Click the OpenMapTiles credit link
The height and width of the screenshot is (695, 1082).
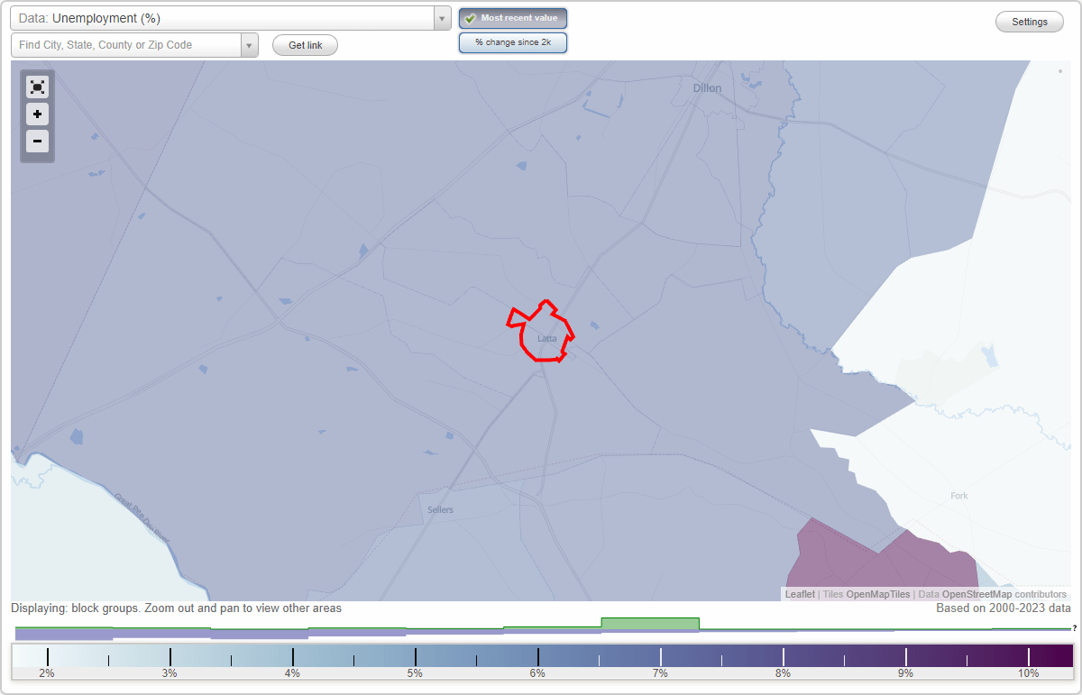[x=877, y=594]
